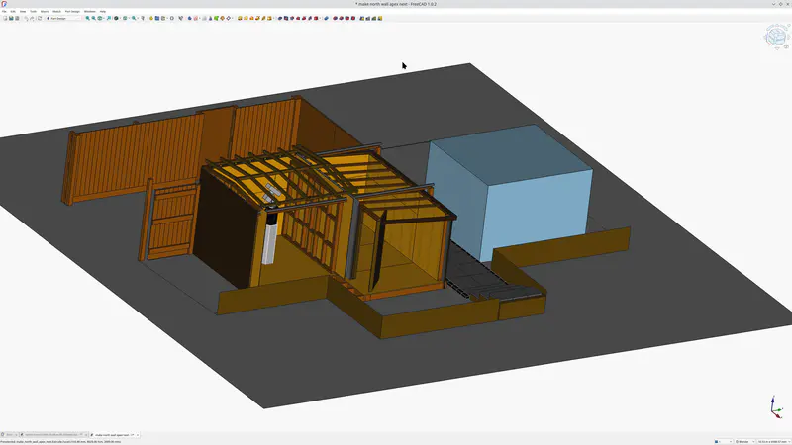
Task: Close the 'make north wall apex next' tab
Action: pyautogui.click(x=138, y=434)
